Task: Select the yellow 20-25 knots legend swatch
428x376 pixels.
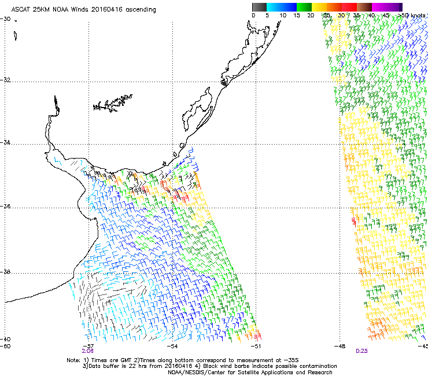Action: click(319, 7)
